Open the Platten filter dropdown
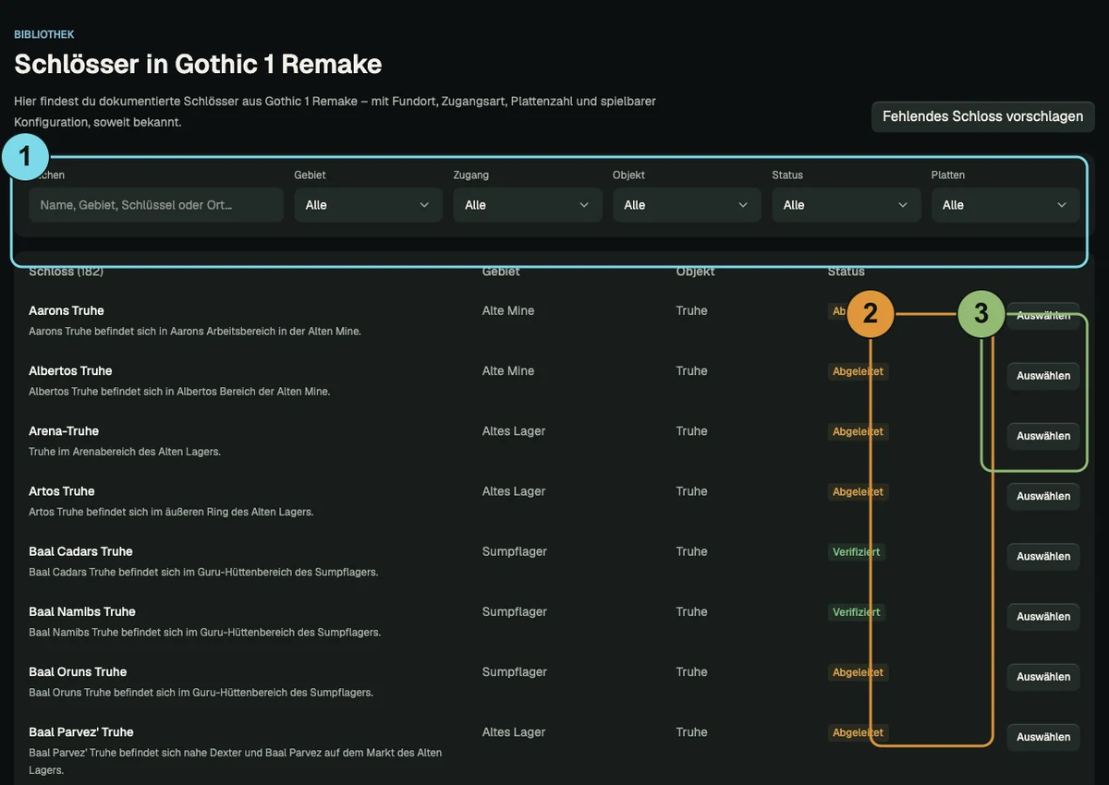This screenshot has width=1109, height=785. click(1005, 205)
